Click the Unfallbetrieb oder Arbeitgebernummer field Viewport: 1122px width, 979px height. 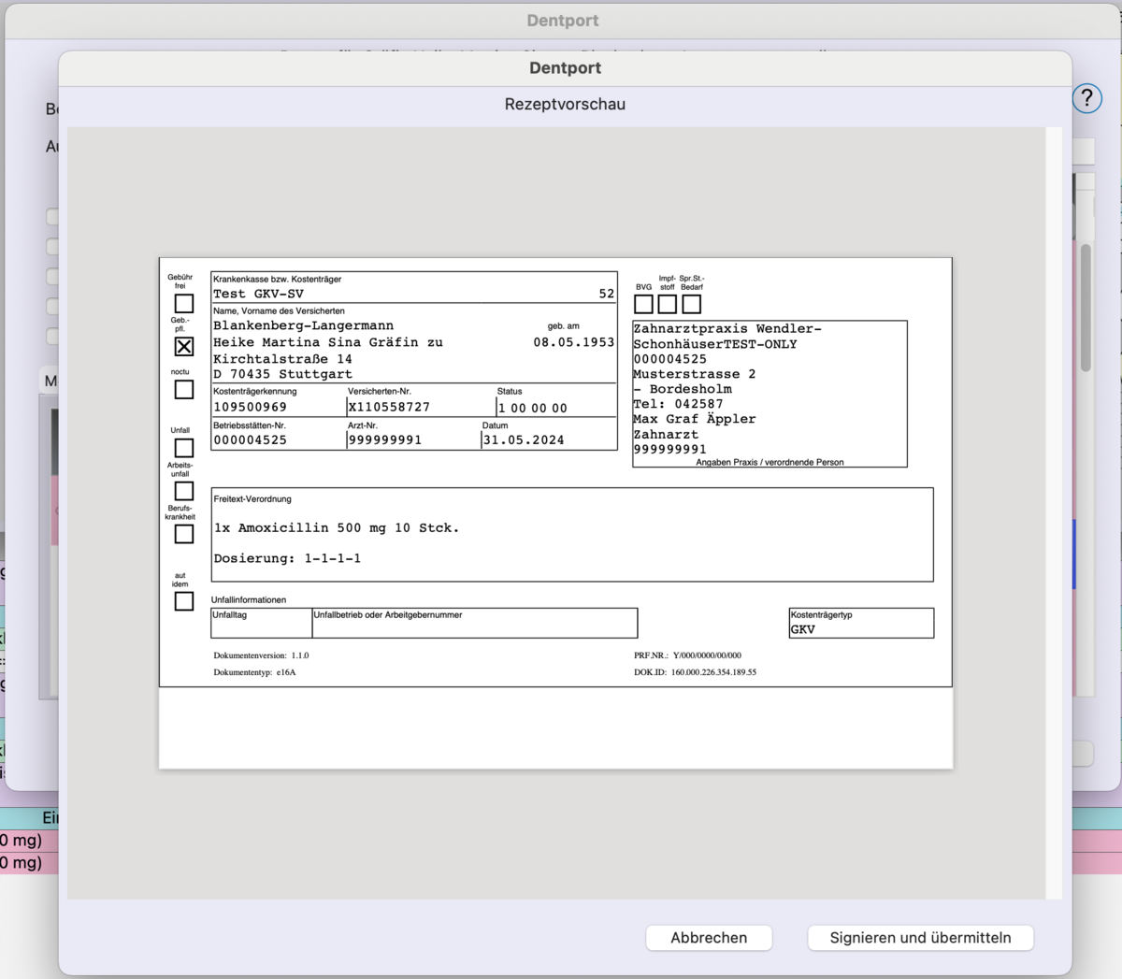pyautogui.click(x=475, y=623)
